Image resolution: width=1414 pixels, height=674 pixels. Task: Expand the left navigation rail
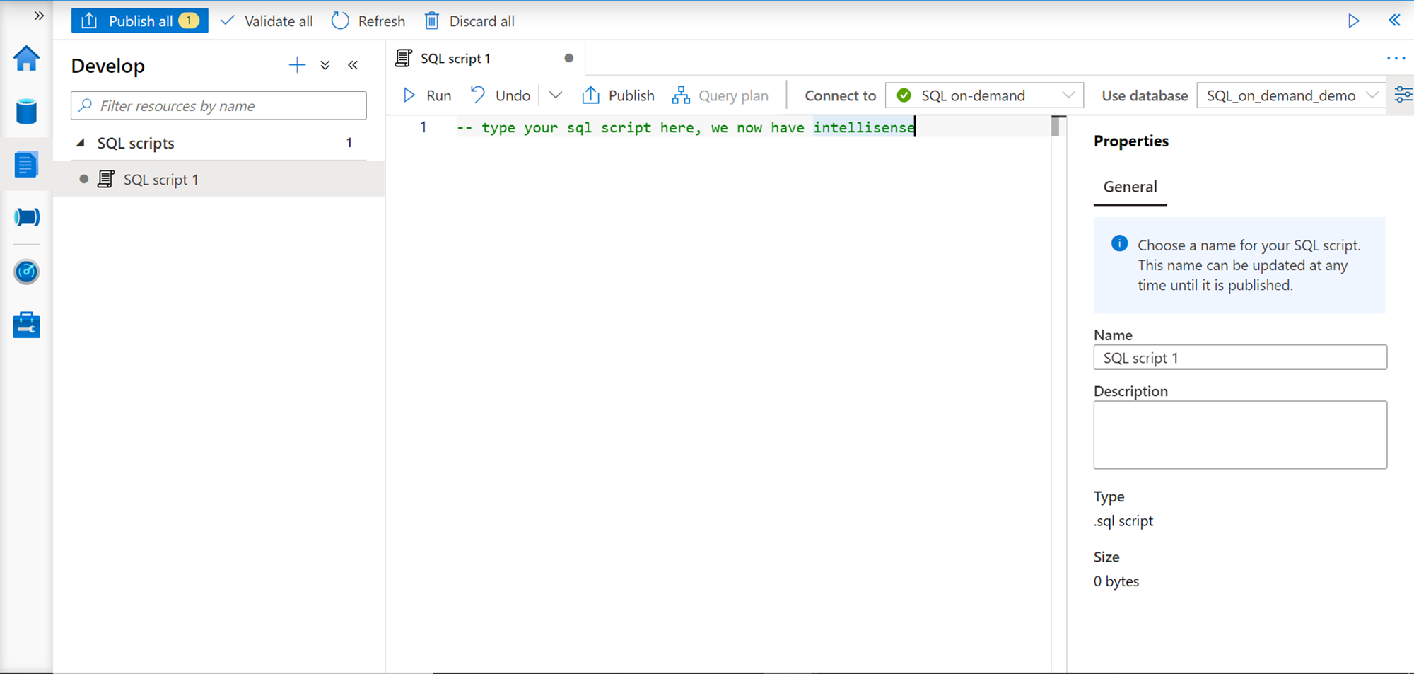click(39, 16)
